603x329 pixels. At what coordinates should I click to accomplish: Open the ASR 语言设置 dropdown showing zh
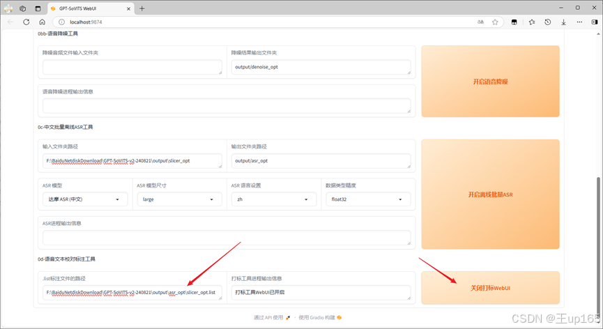point(274,199)
